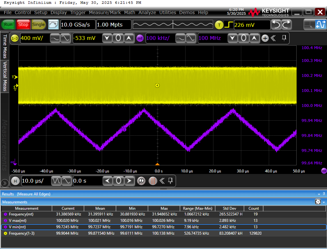The image size is (327, 249).
Task: Zero the -533 mV channel offset
Action: [118, 38]
